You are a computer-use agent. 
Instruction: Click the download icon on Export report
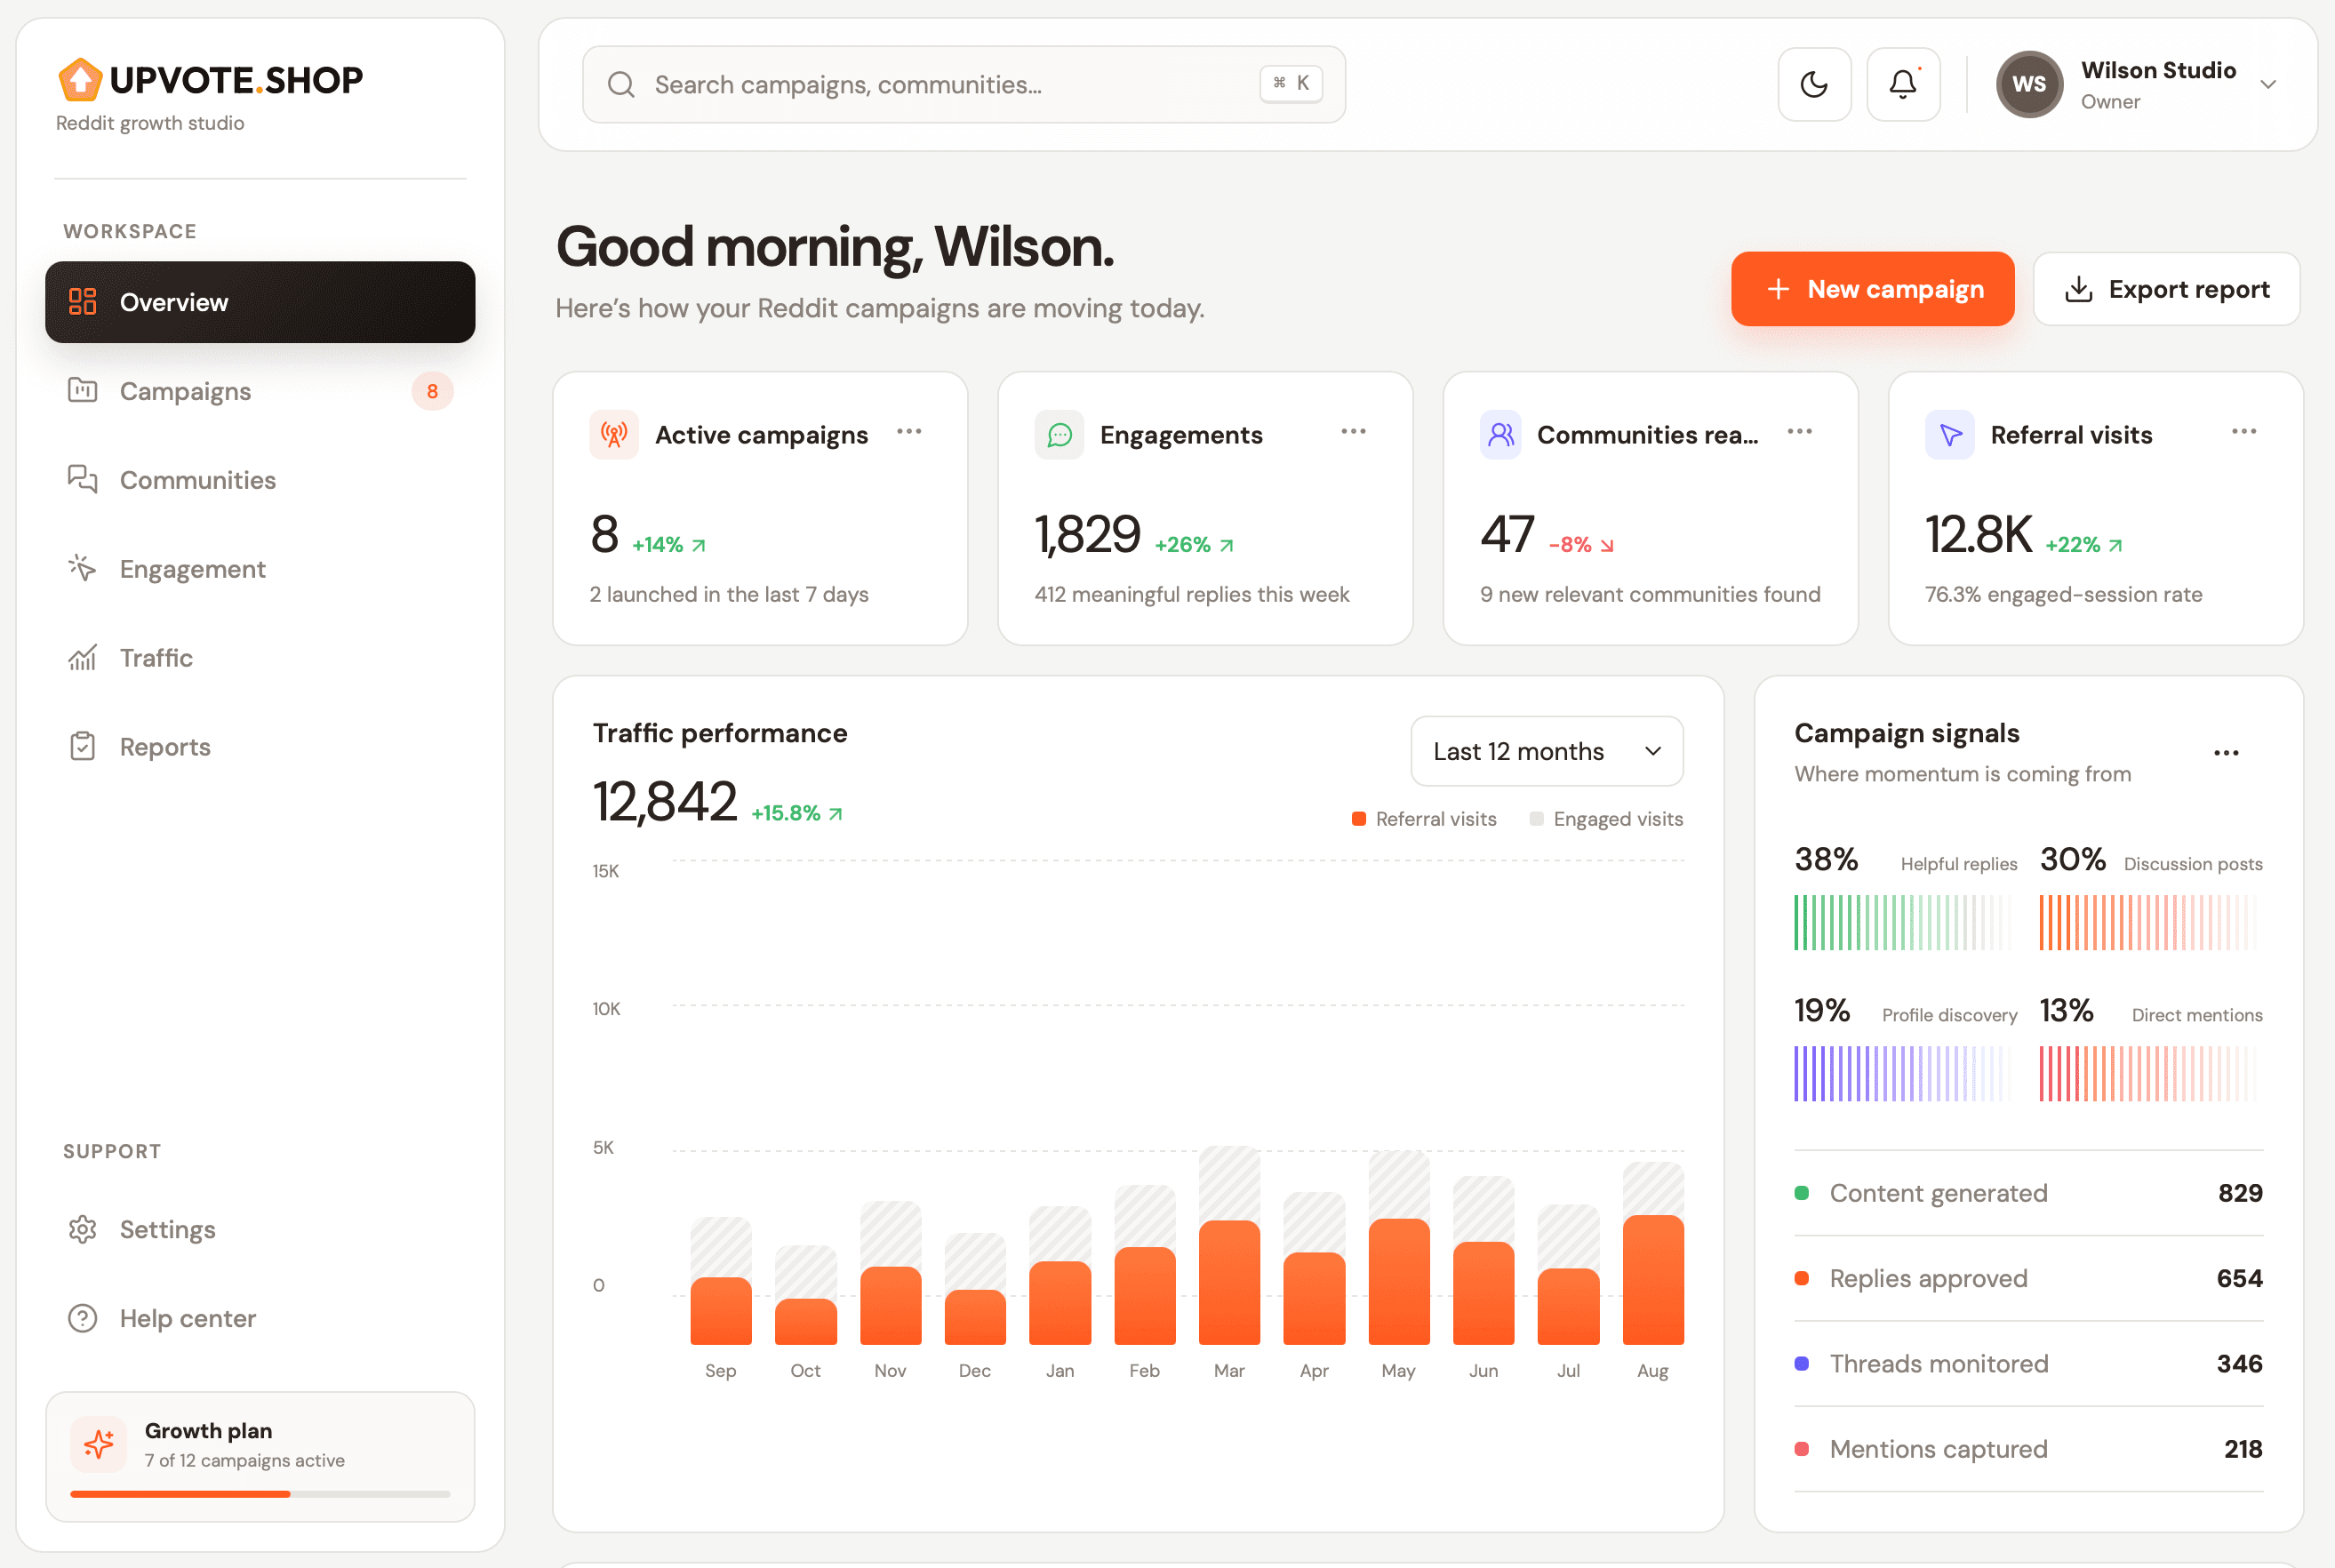coord(2079,289)
